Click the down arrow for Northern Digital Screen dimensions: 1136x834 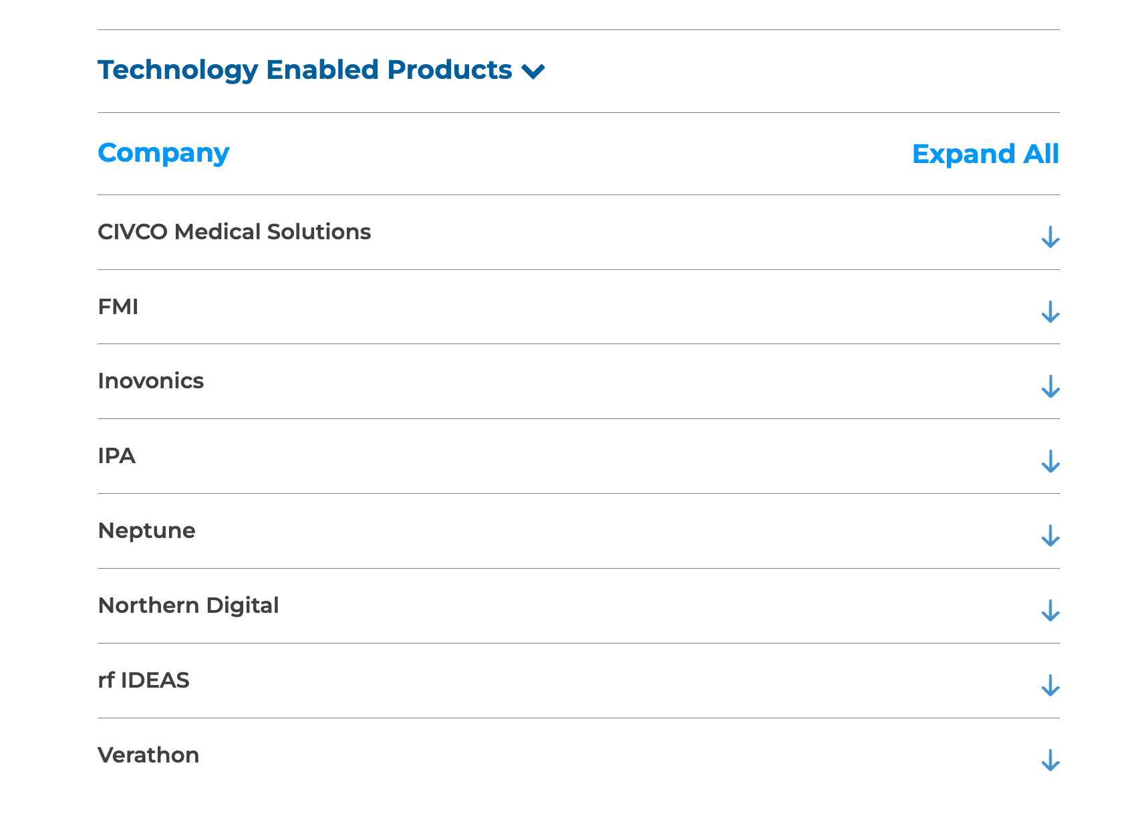pos(1050,611)
